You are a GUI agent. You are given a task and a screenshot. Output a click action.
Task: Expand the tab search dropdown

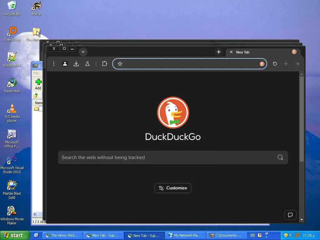pos(83,52)
